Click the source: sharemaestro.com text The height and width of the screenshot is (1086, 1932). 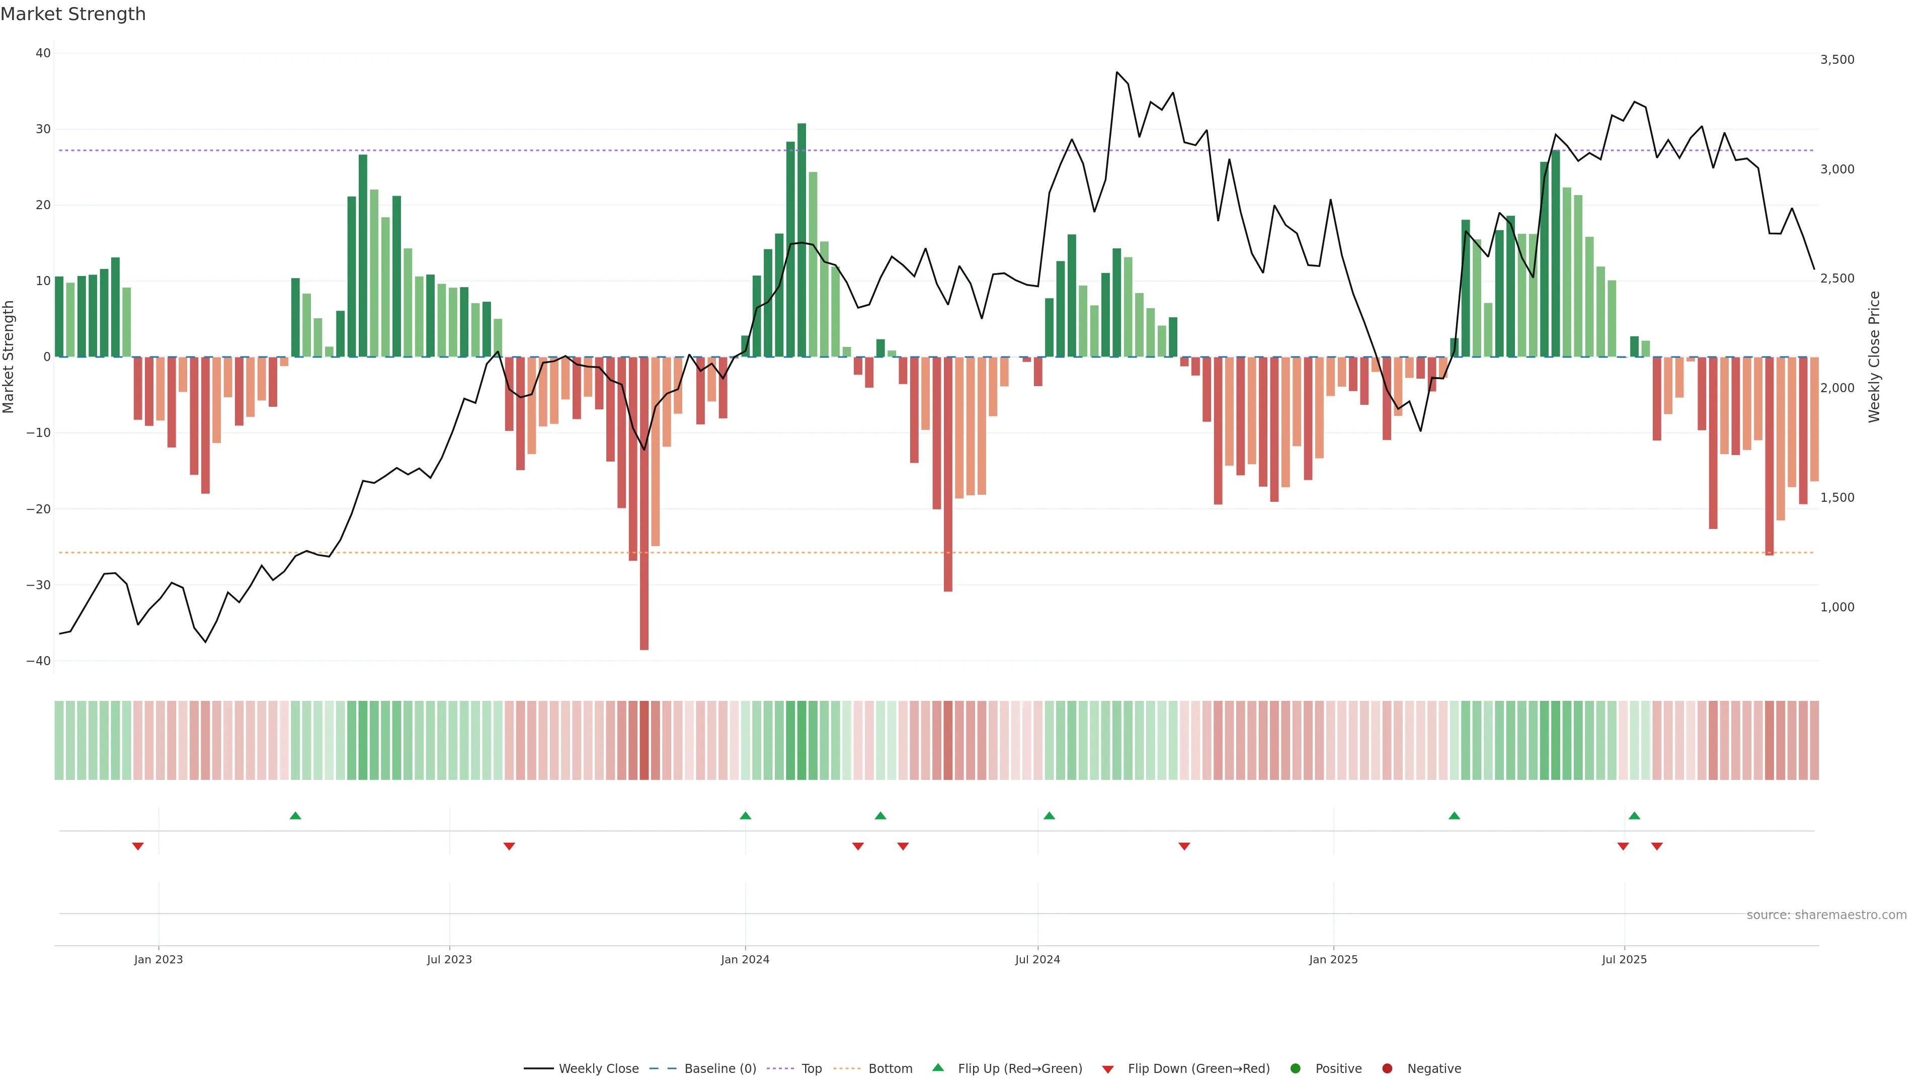point(1826,915)
